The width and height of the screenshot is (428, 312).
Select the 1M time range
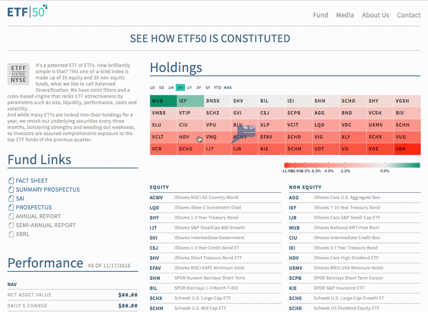pos(171,87)
